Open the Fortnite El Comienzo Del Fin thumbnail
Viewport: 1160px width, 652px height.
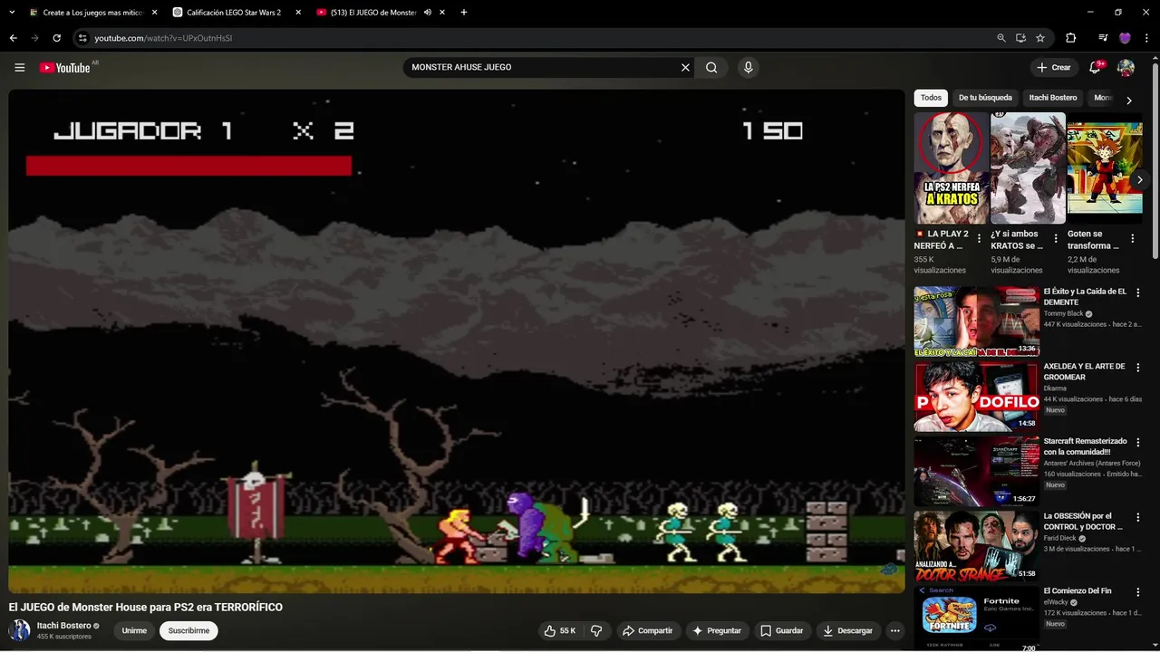(976, 619)
